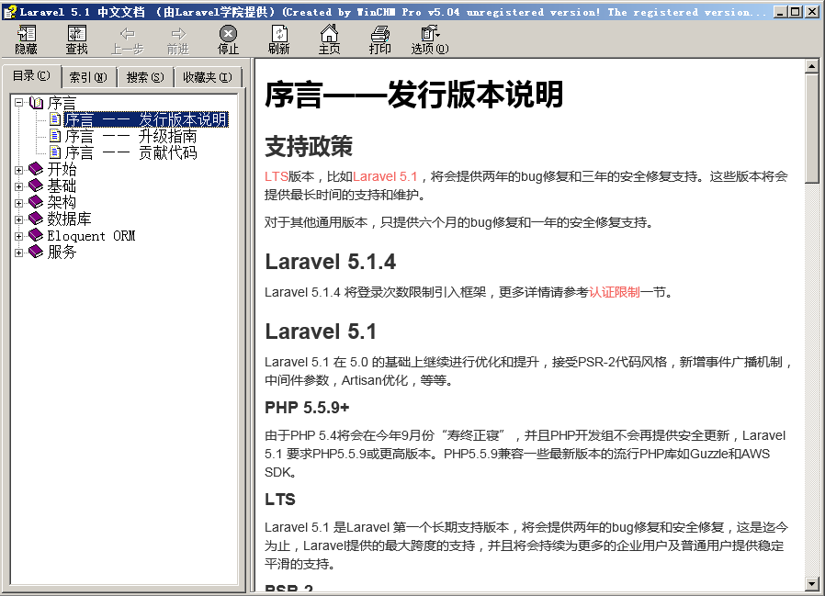Select the 基础 tree item label

tap(62, 186)
